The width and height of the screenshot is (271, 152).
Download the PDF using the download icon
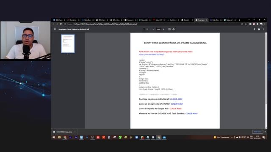coord(254,29)
